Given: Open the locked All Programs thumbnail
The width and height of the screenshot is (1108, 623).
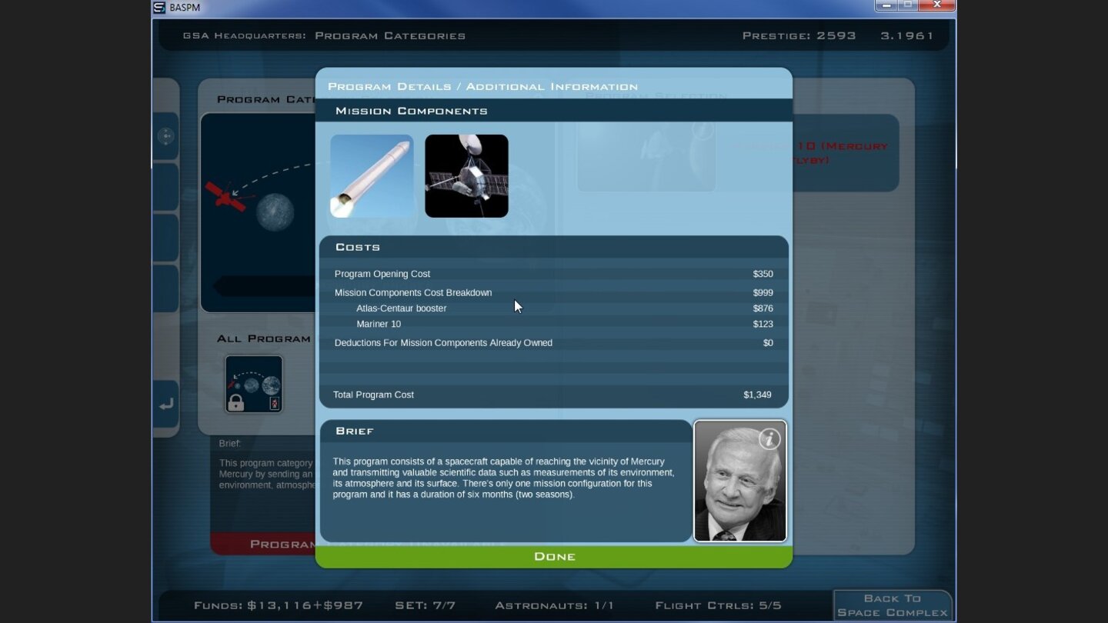Looking at the screenshot, I should [x=253, y=384].
